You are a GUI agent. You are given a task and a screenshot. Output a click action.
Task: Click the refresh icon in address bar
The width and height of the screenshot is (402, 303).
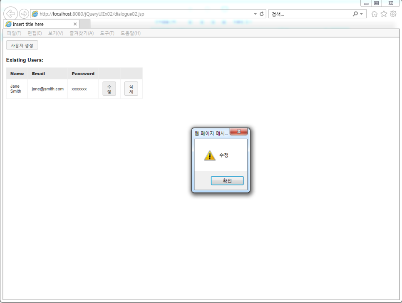tap(261, 14)
